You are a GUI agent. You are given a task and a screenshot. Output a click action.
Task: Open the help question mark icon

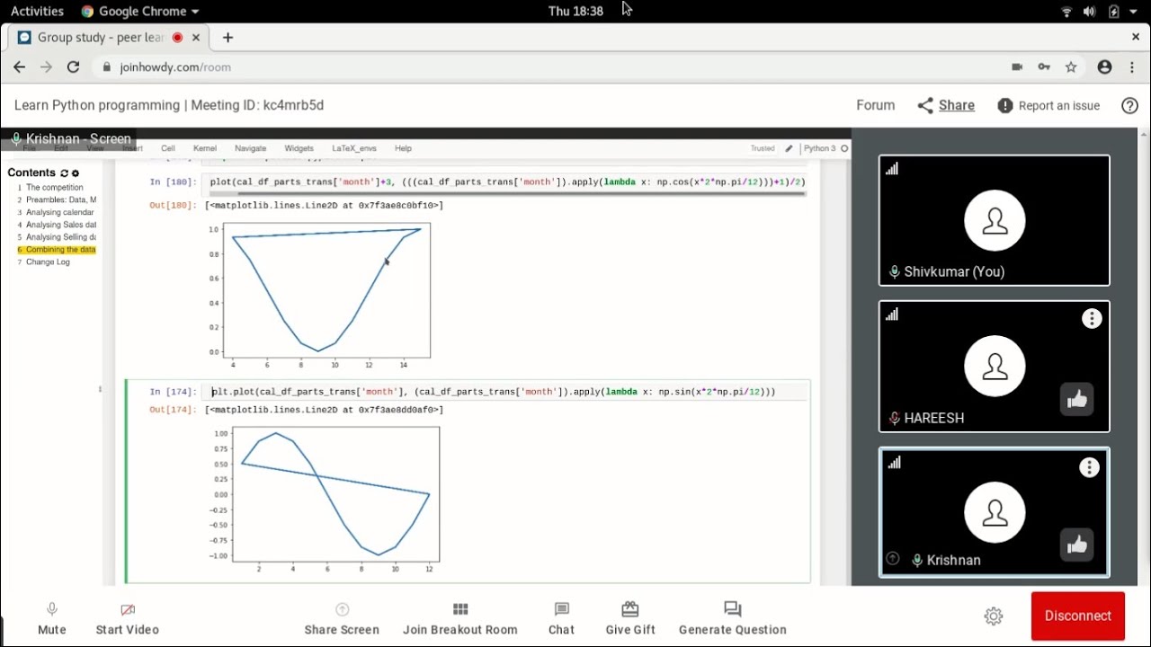tap(1130, 105)
